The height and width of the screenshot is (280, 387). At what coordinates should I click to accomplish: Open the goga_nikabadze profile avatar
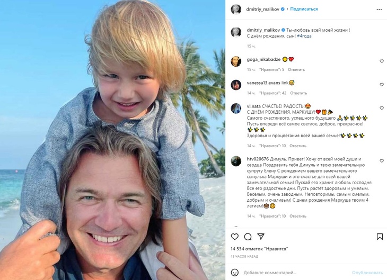coord(236,61)
